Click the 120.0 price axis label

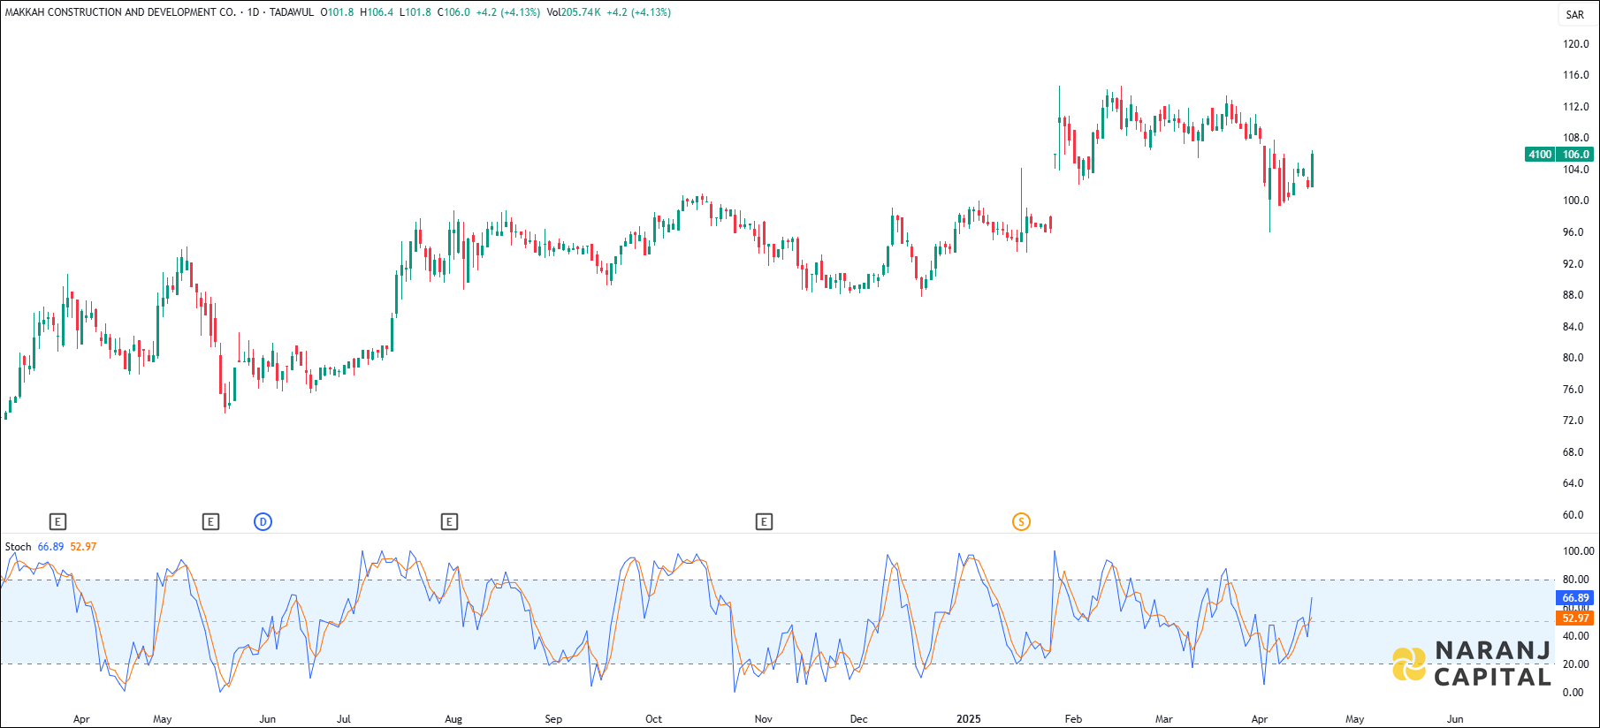(x=1575, y=44)
